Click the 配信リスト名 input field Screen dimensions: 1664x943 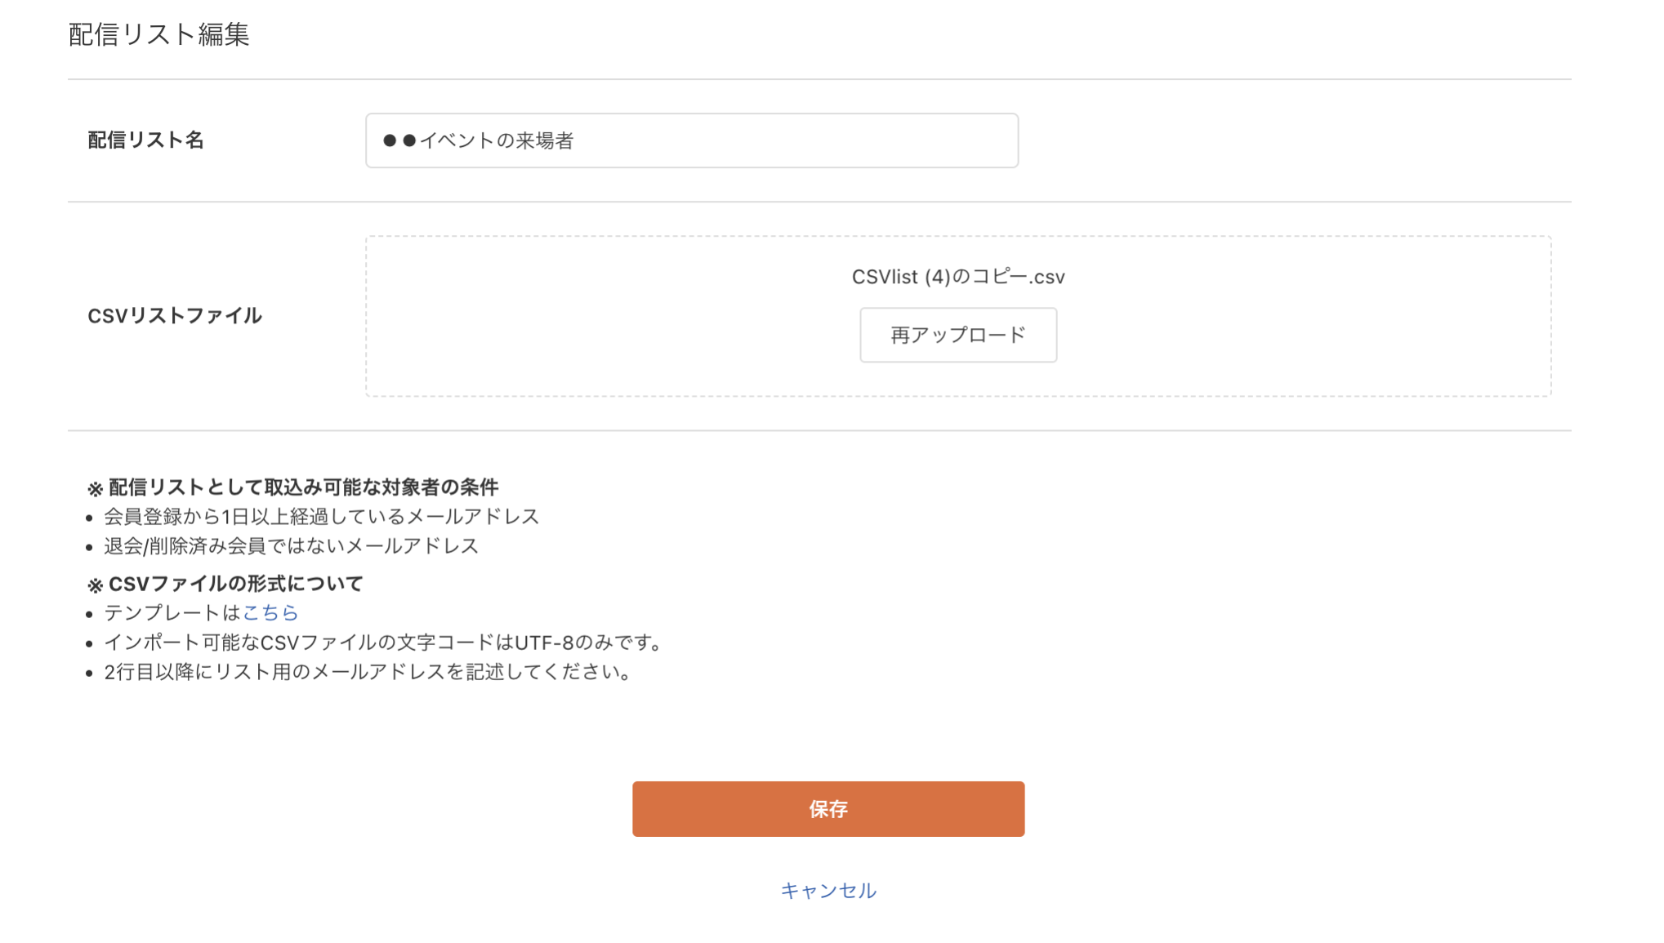[690, 140]
